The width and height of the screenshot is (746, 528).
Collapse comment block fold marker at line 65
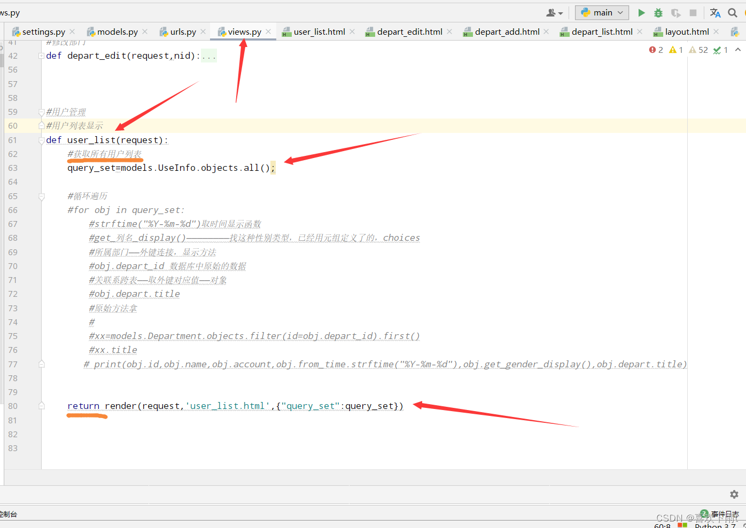(41, 196)
